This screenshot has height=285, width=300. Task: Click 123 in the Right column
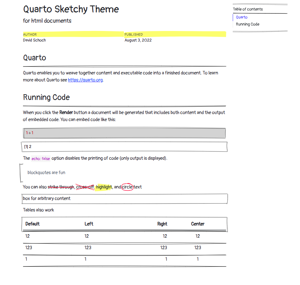coord(164,248)
